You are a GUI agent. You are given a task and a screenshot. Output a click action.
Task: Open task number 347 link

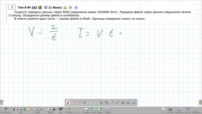click(x=34, y=8)
